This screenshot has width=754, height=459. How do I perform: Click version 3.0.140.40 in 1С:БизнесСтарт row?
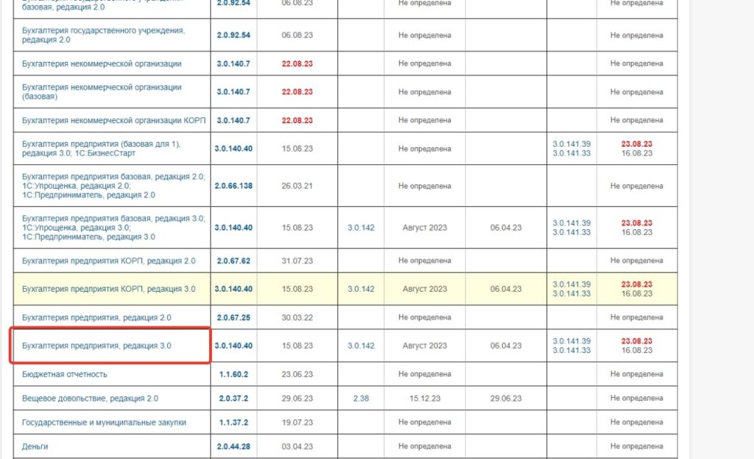(x=233, y=149)
